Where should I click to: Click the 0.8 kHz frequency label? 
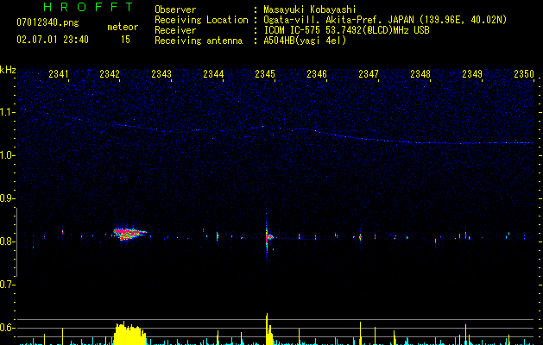[7, 241]
